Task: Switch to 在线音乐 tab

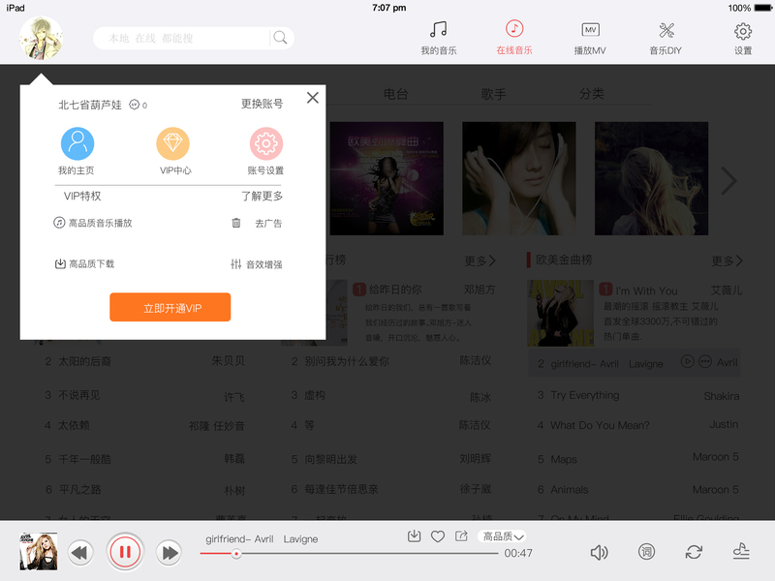Action: (514, 38)
